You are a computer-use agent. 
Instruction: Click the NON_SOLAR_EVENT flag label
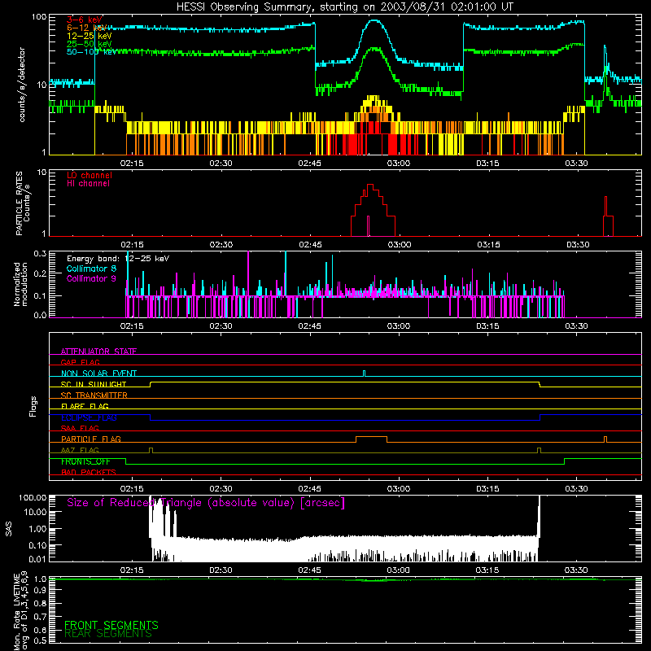(x=98, y=374)
